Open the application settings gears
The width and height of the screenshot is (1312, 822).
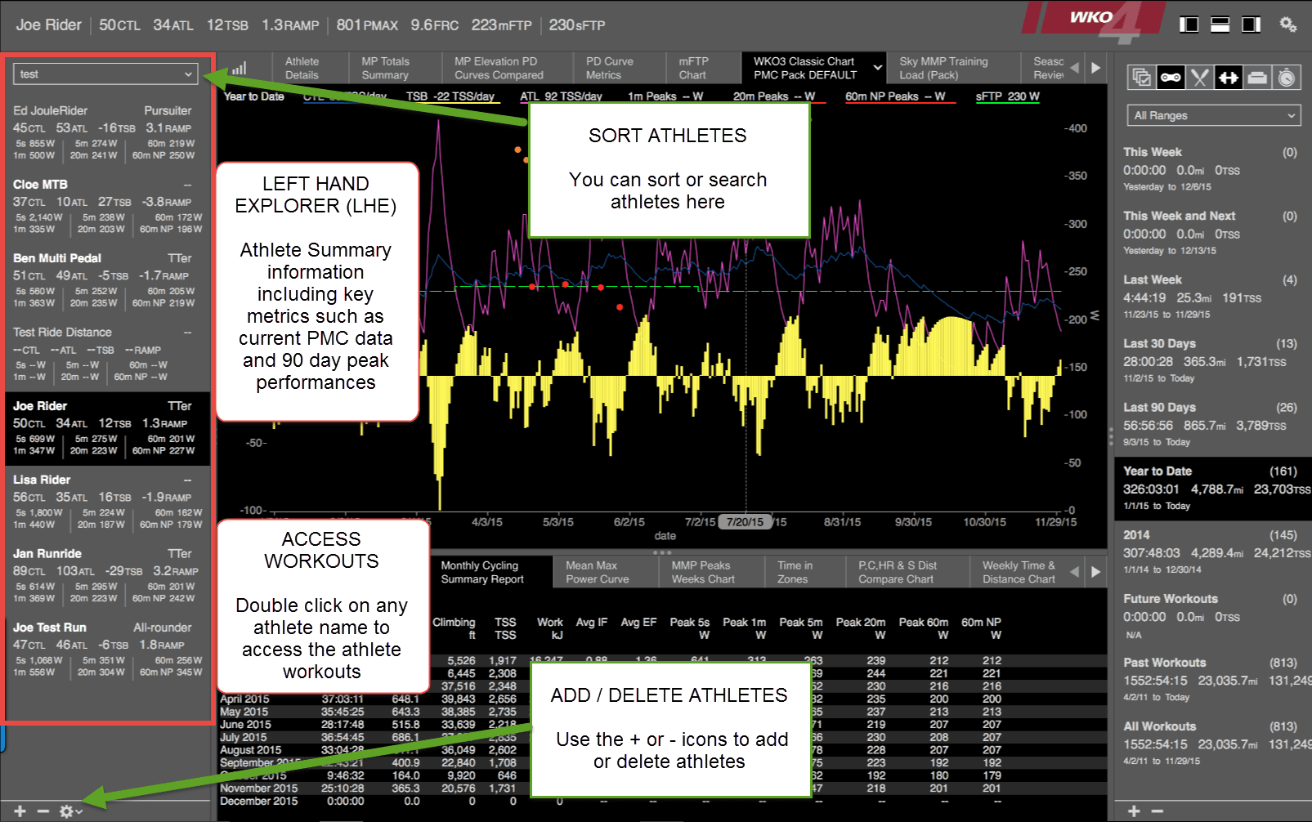click(x=1288, y=25)
